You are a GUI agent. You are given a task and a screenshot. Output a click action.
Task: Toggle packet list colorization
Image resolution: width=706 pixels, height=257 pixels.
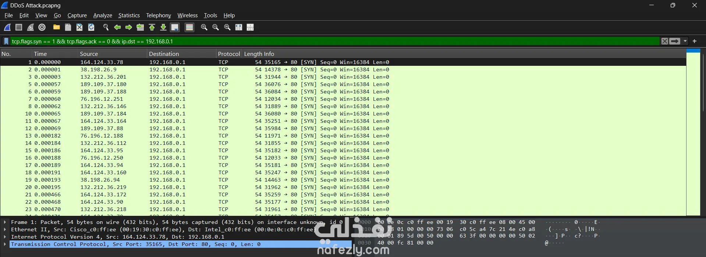189,27
